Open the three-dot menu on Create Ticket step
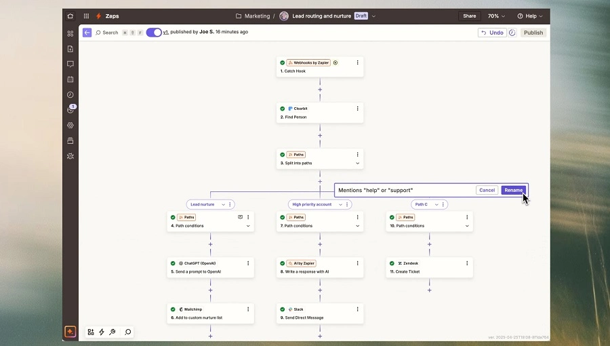This screenshot has height=346, width=610. point(467,263)
